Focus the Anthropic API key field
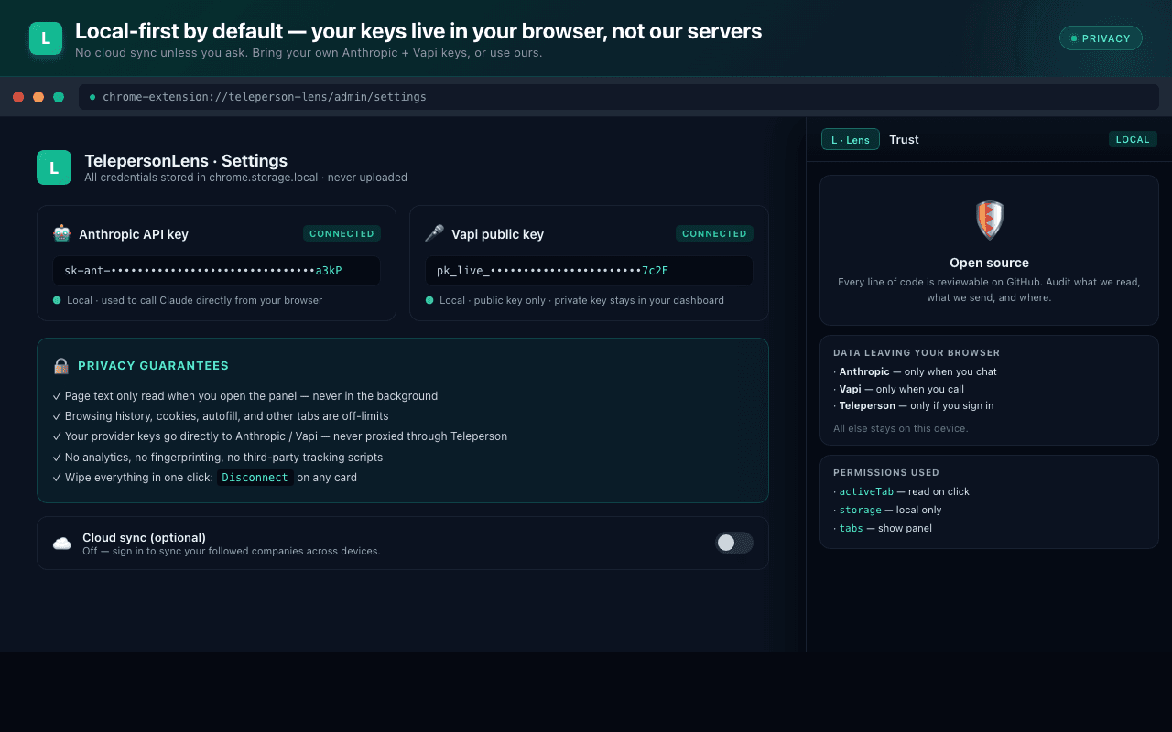 click(x=216, y=271)
